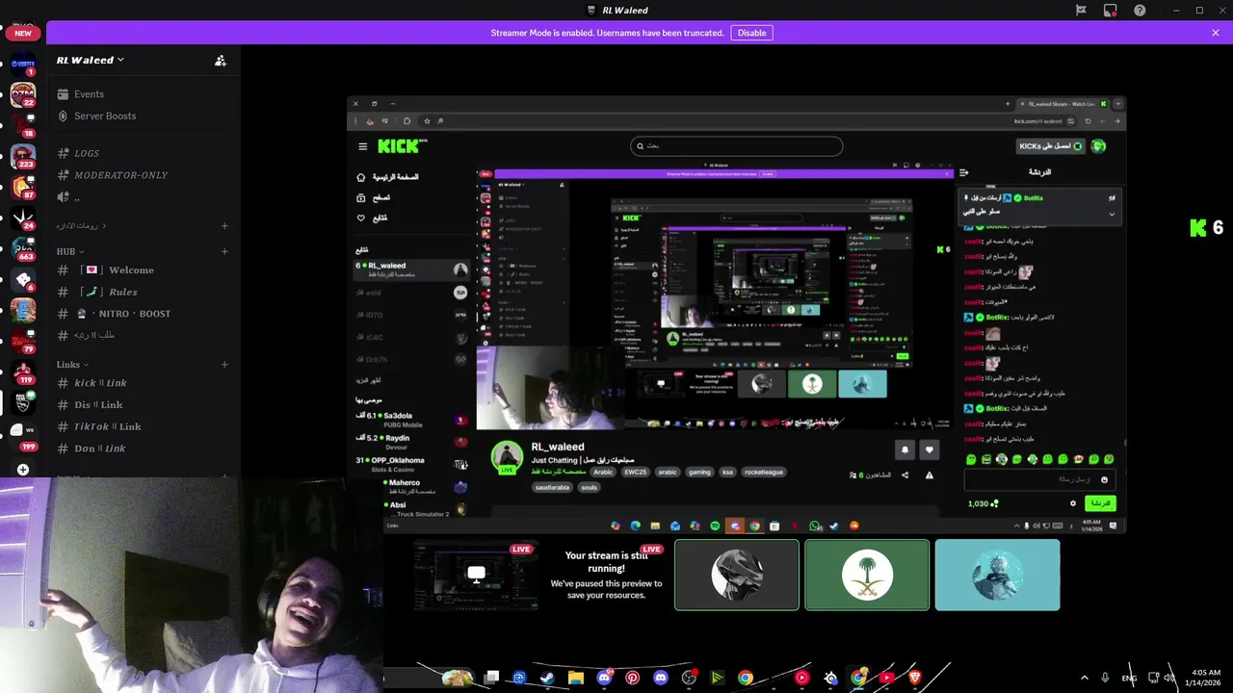Click the invite people icon beside server name
The height and width of the screenshot is (693, 1233).
click(221, 61)
